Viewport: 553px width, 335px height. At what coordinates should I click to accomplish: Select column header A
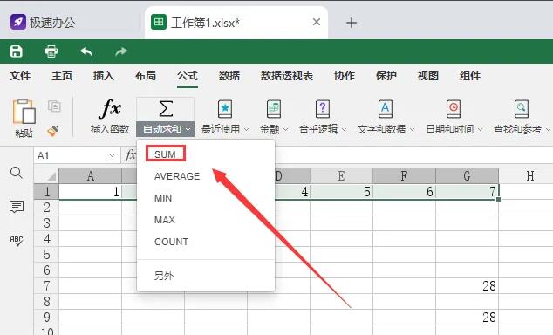[x=91, y=175]
